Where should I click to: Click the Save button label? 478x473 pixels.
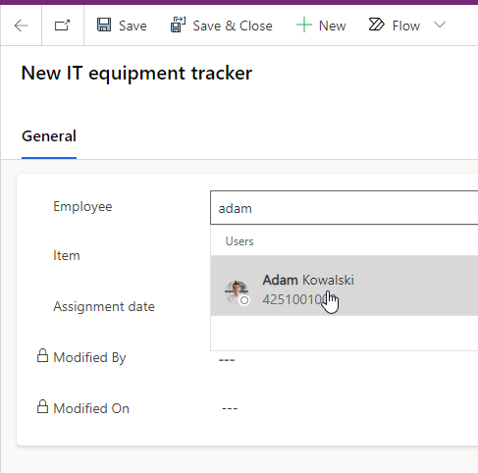pyautogui.click(x=133, y=26)
